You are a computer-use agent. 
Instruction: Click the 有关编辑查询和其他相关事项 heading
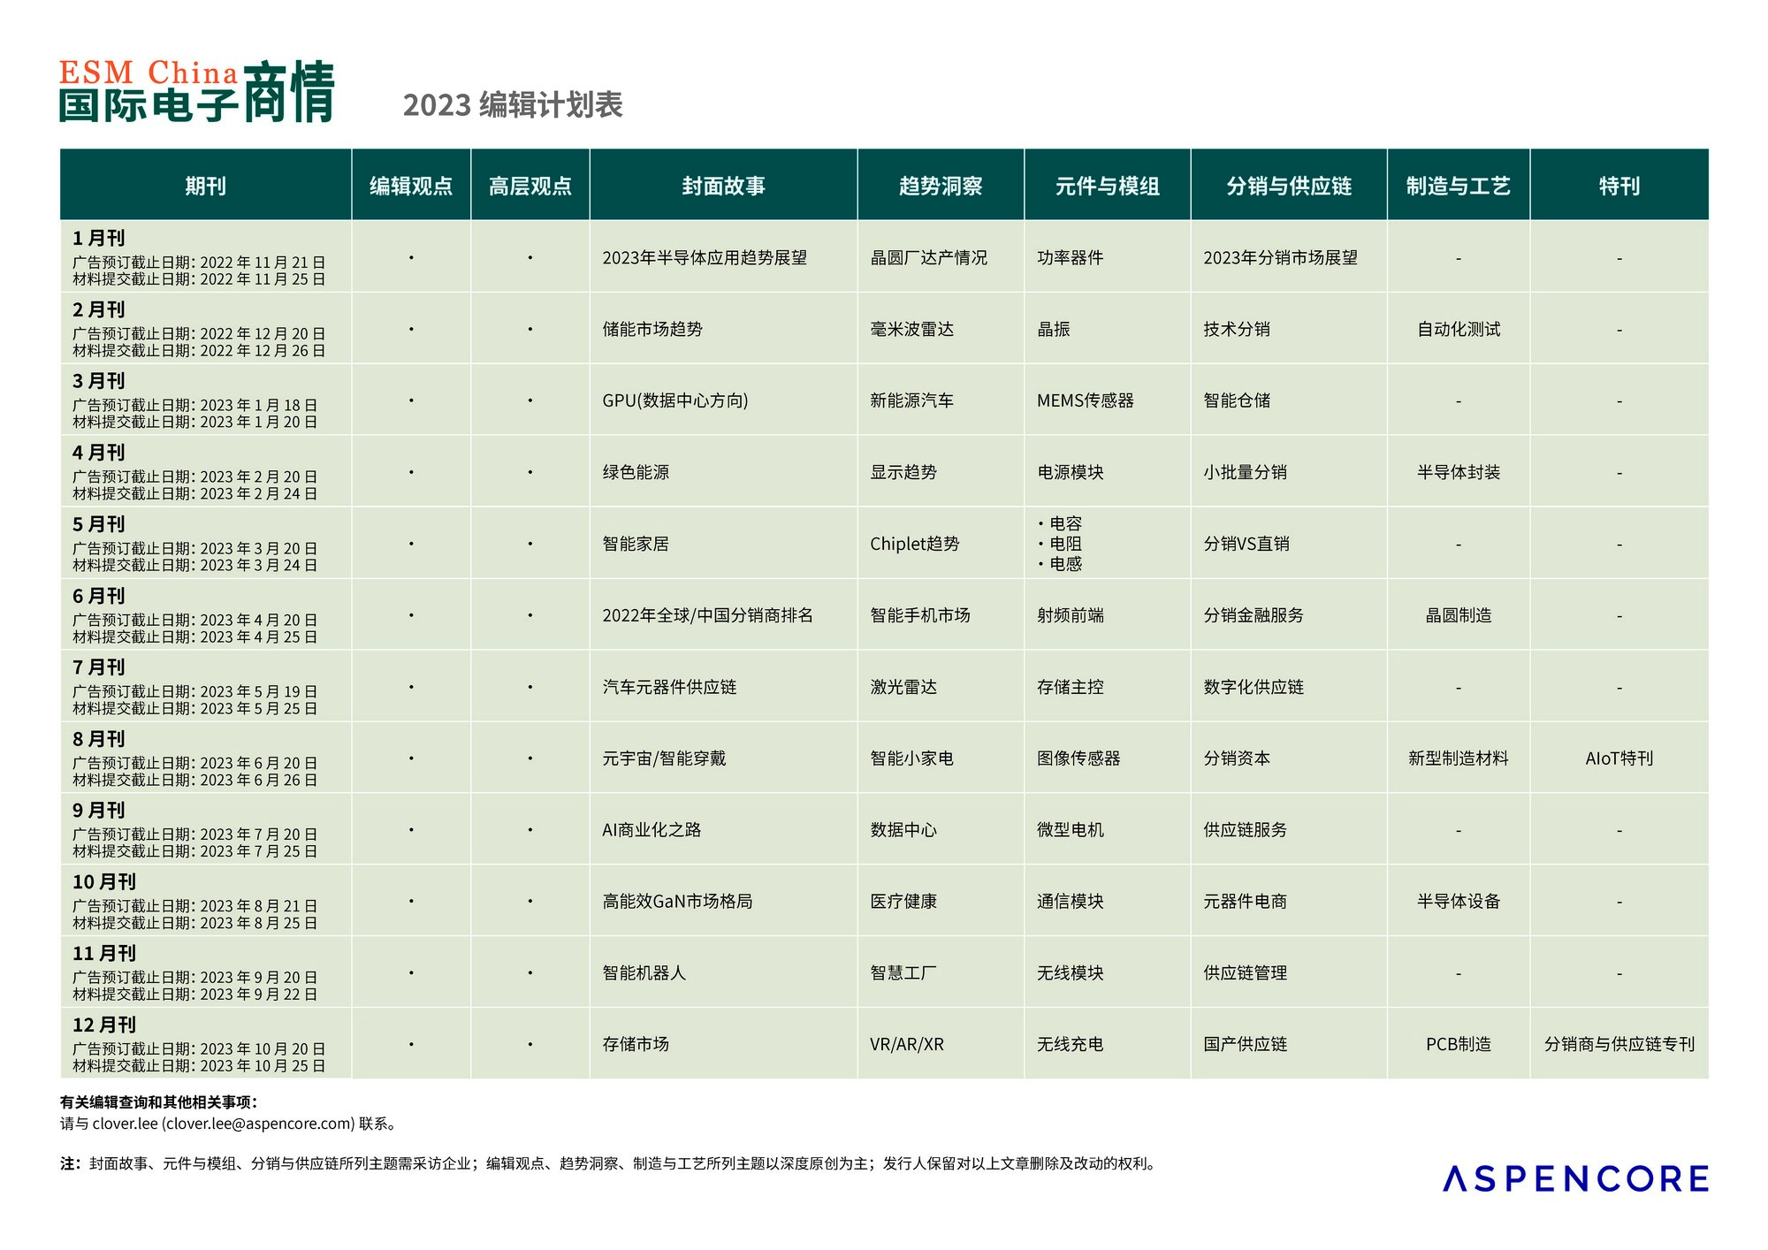(158, 1102)
